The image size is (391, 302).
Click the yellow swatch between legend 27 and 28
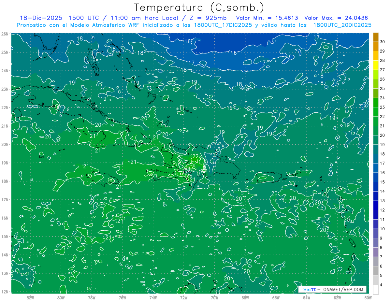[376, 65]
